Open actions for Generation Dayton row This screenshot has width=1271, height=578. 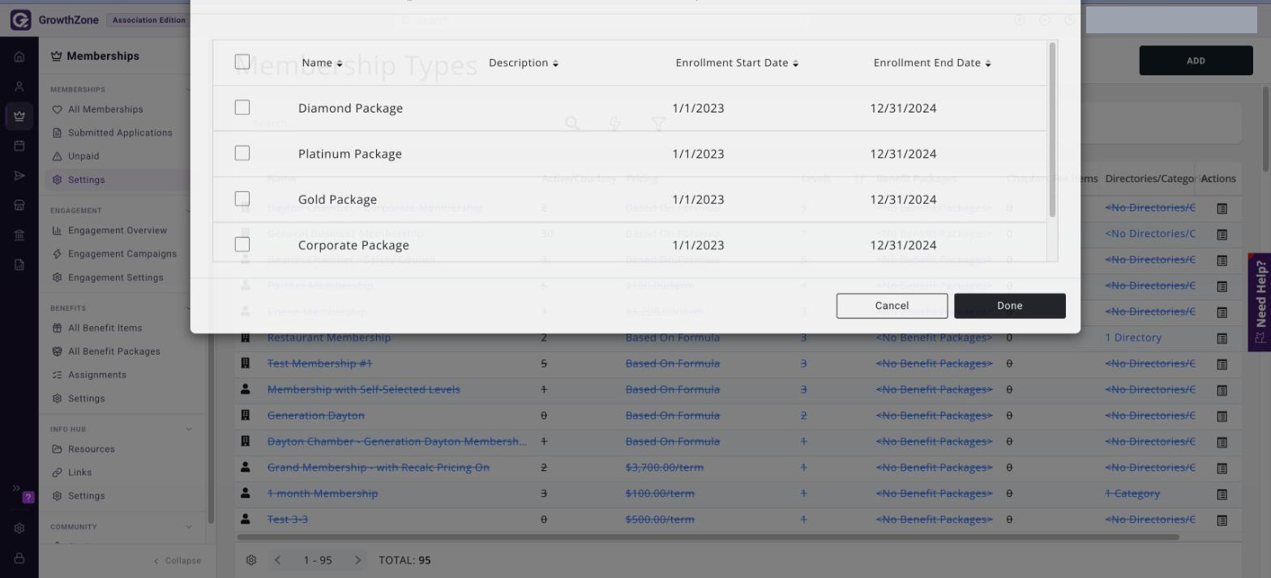[1222, 416]
